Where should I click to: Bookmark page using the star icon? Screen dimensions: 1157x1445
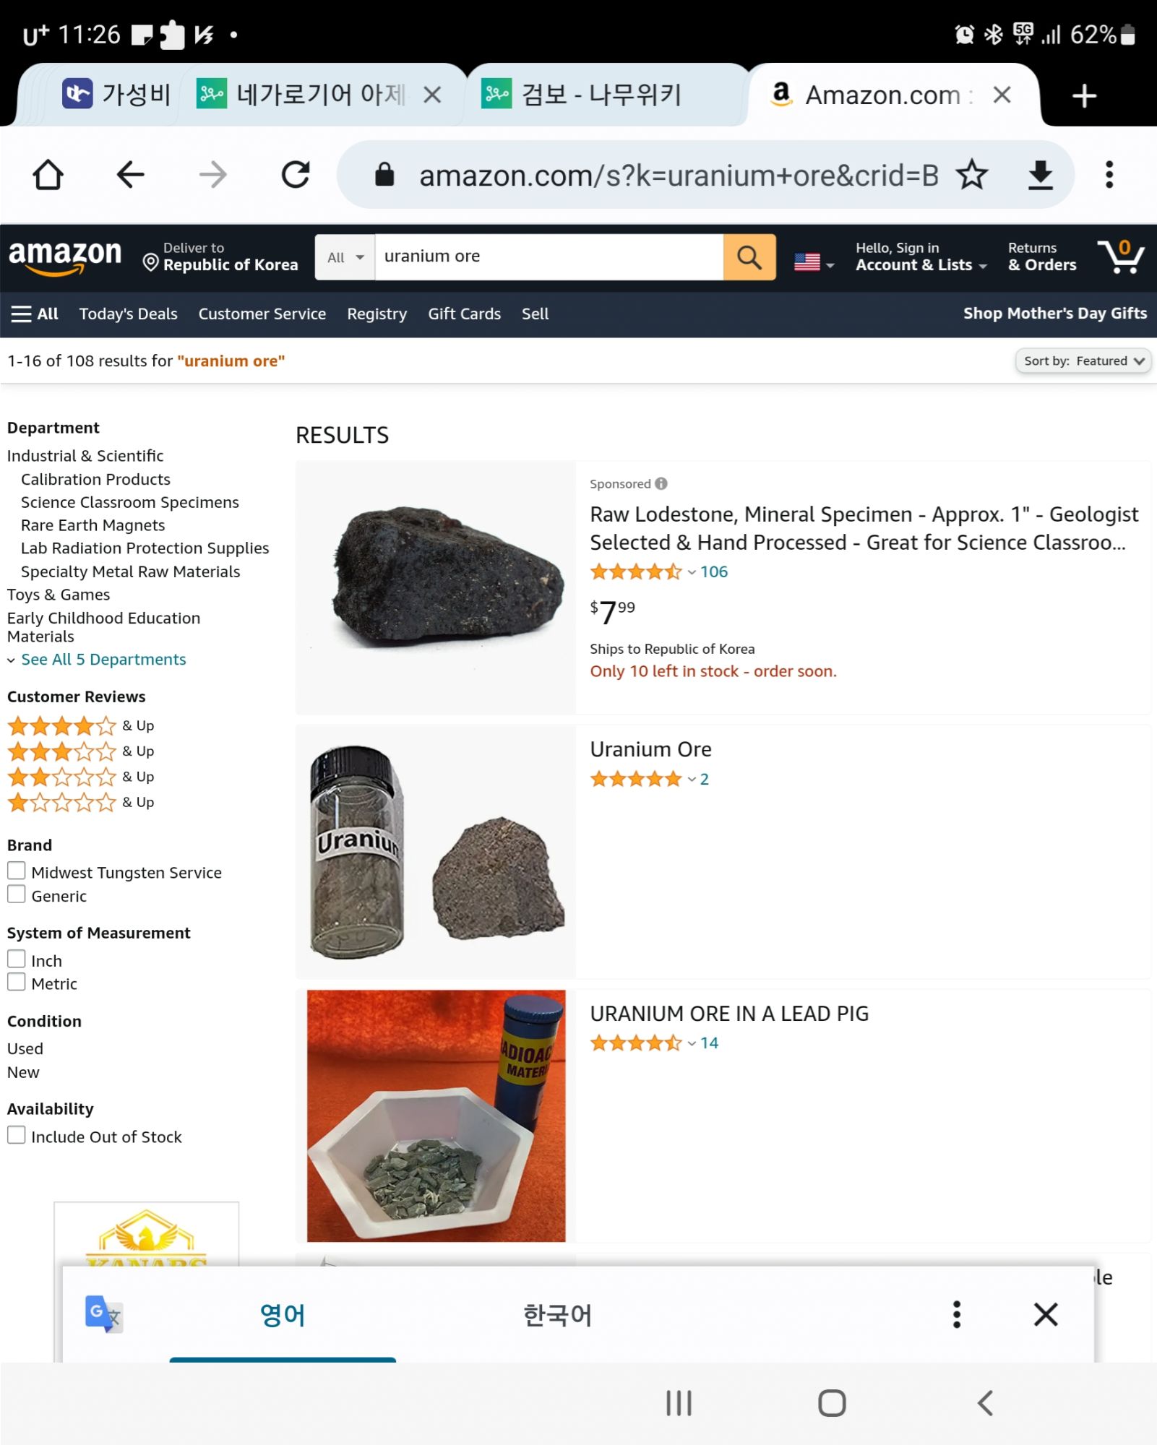972,175
